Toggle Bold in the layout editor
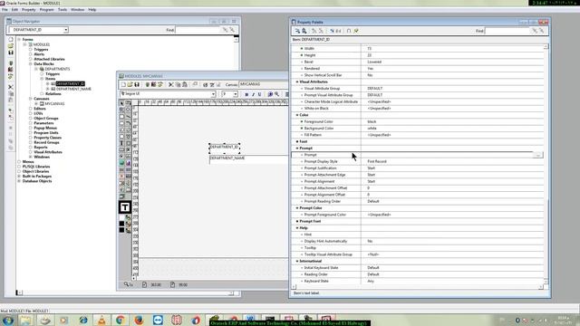Screen dimensions: 580x326 246,94
